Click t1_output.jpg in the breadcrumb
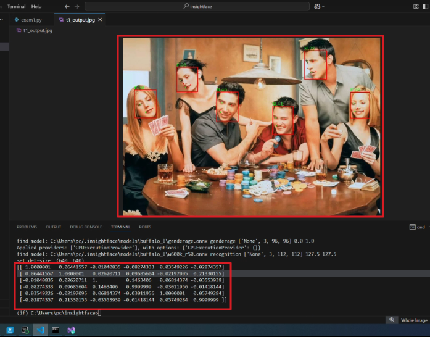The image size is (430, 337). pyautogui.click(x=38, y=30)
